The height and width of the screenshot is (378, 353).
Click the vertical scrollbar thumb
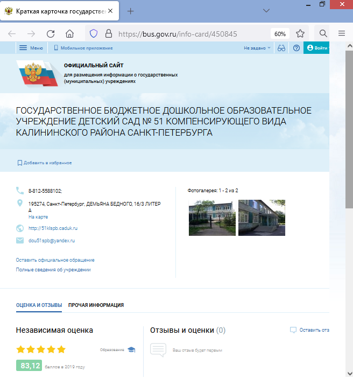click(x=349, y=129)
